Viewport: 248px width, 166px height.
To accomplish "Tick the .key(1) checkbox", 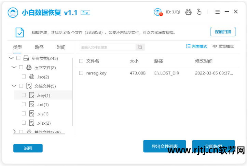I will pyautogui.click(x=24, y=95).
